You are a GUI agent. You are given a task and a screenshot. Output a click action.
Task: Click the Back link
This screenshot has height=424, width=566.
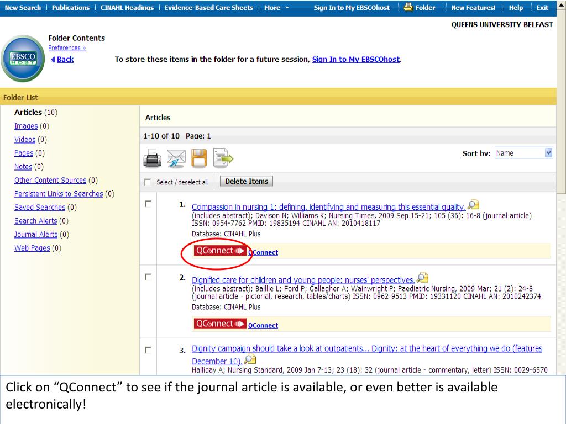65,60
